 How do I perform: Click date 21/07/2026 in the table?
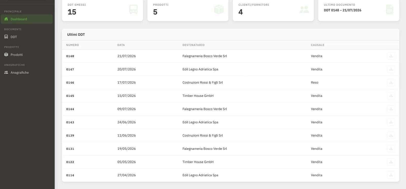(126, 56)
